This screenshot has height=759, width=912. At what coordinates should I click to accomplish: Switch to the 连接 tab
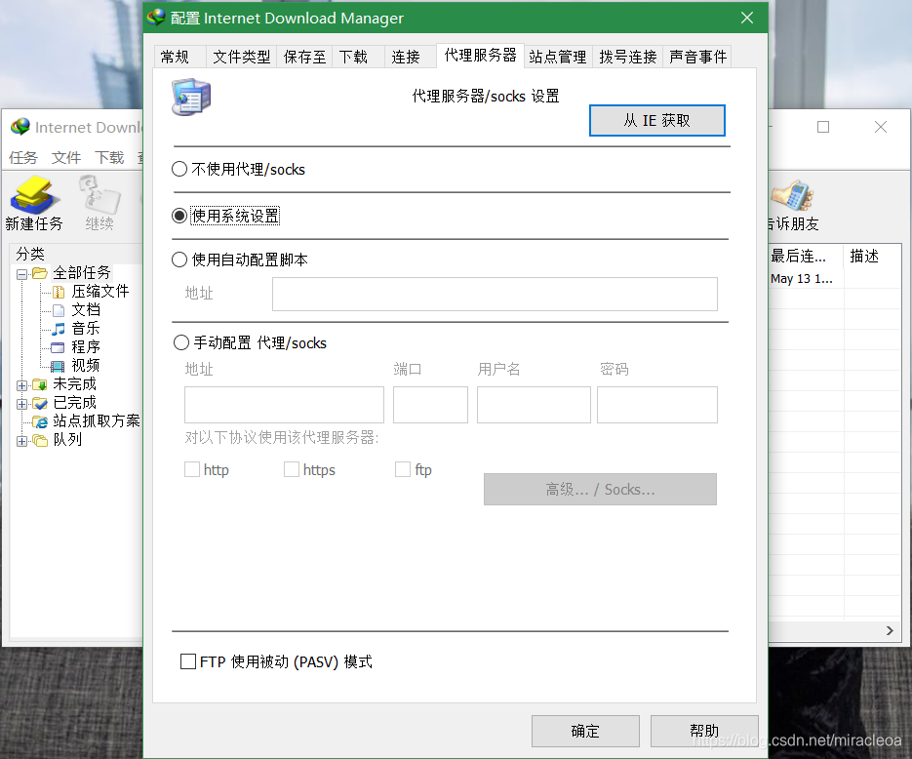(x=411, y=57)
